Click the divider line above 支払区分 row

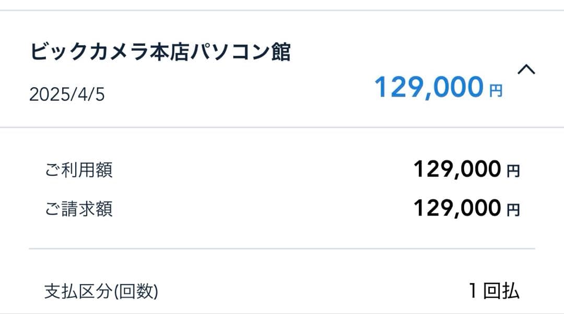pyautogui.click(x=282, y=249)
